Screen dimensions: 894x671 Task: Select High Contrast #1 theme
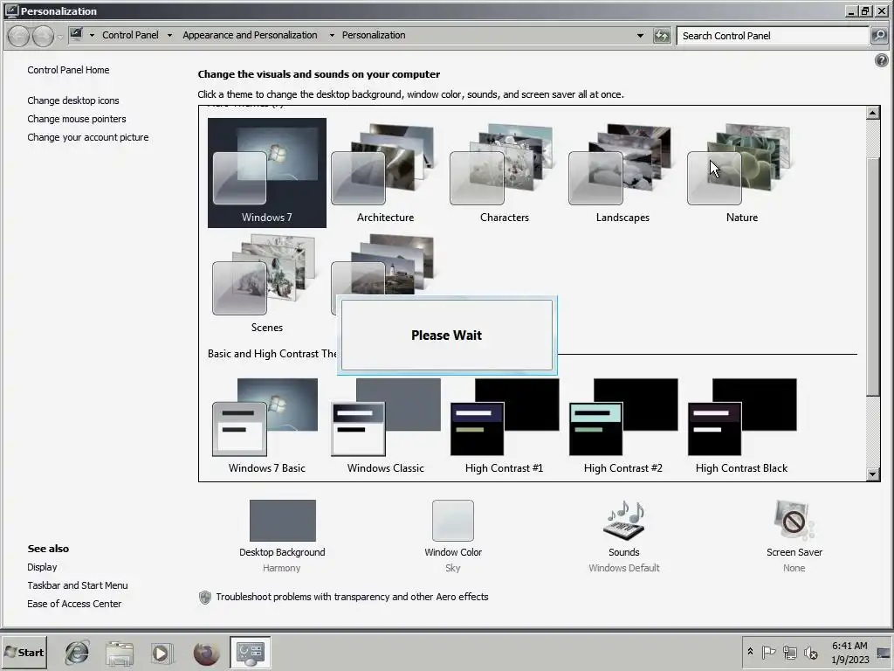[504, 426]
